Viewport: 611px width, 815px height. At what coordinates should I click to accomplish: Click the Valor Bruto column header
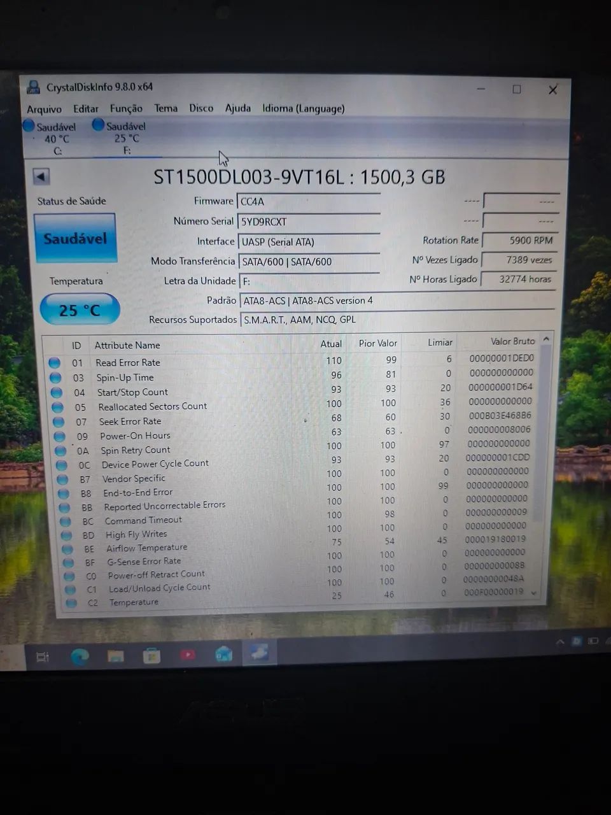point(512,341)
